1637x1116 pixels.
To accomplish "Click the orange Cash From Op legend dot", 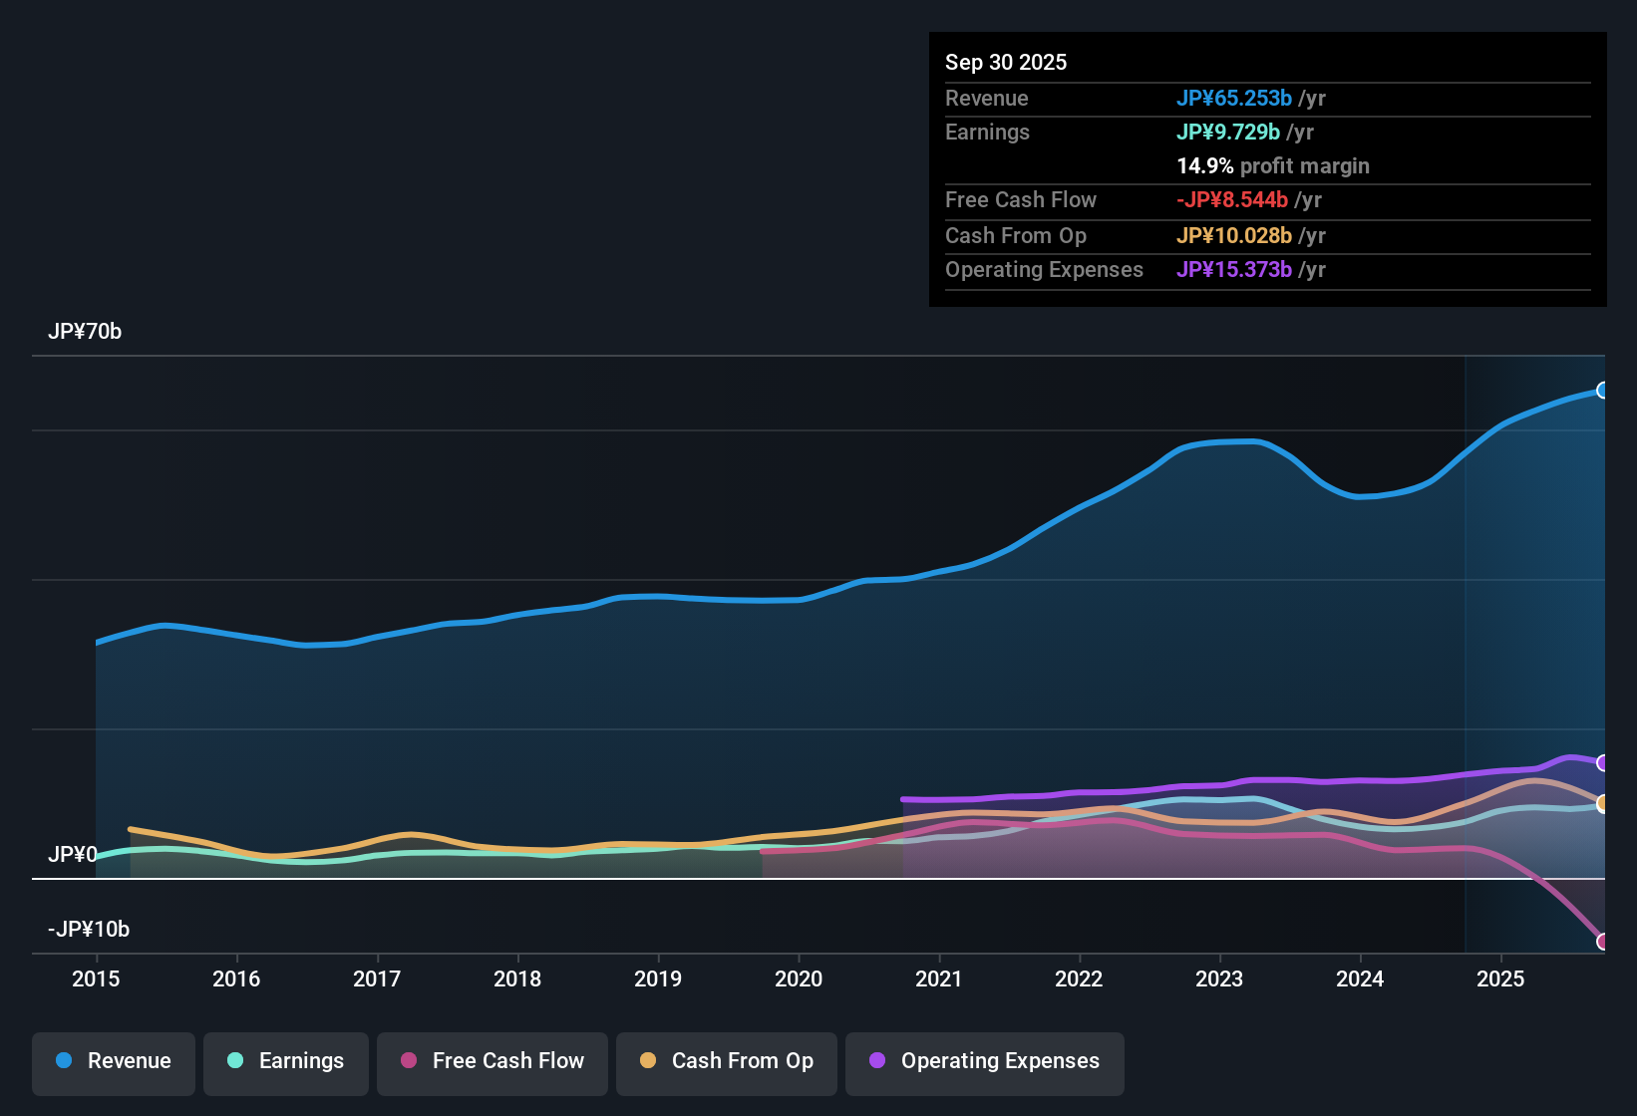I will [648, 1061].
